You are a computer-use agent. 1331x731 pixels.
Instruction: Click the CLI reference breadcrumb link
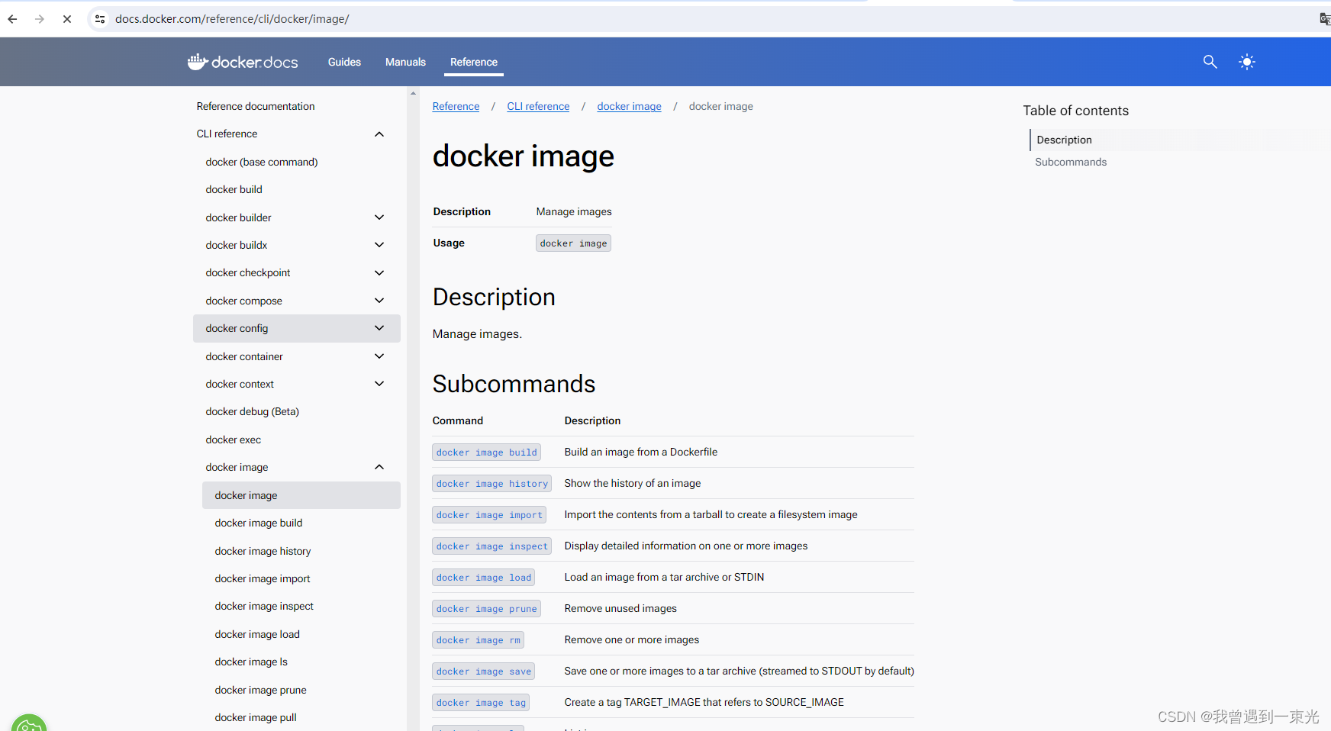point(538,106)
